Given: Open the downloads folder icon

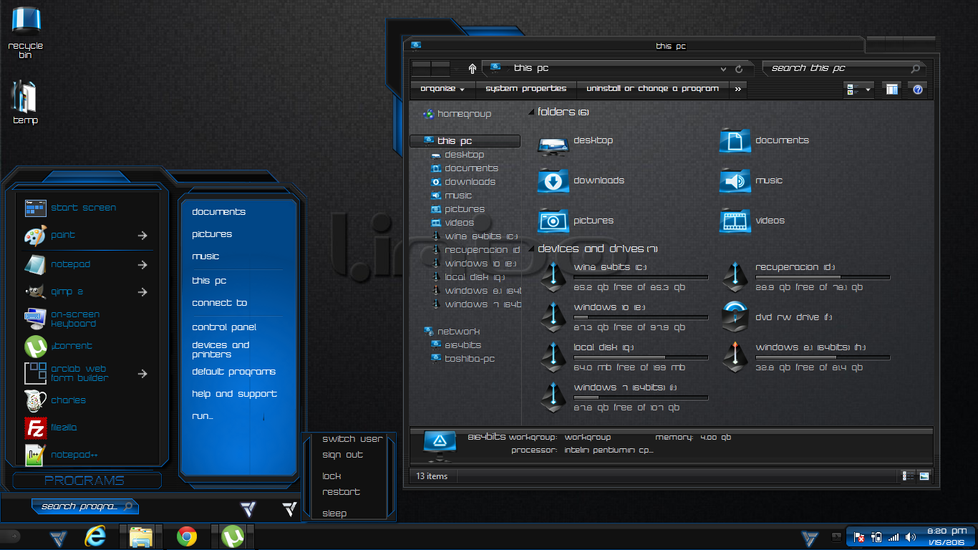Looking at the screenshot, I should click(553, 181).
